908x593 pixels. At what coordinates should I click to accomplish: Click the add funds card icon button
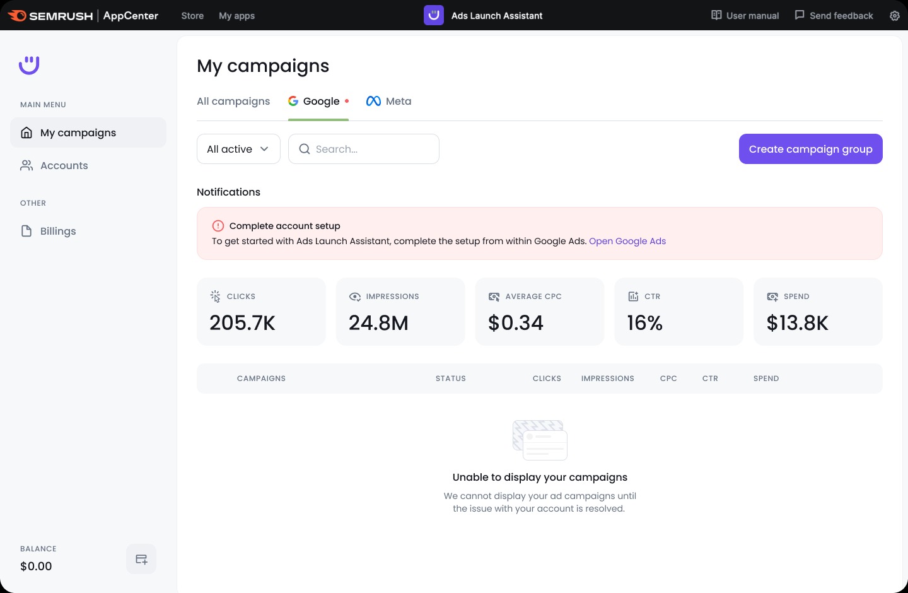pos(141,560)
